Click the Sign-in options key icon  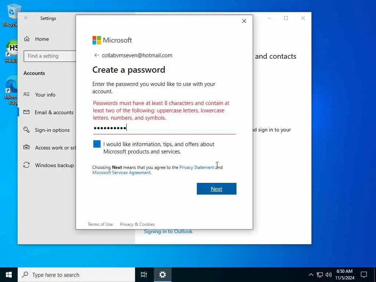click(x=26, y=130)
